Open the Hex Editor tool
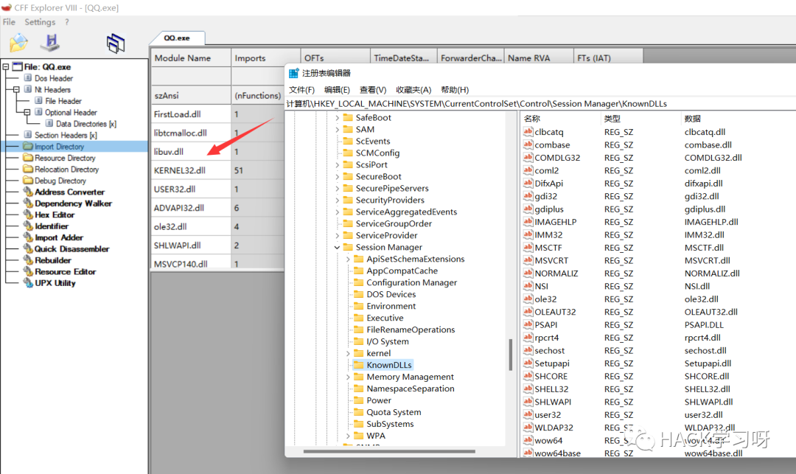 tap(55, 215)
